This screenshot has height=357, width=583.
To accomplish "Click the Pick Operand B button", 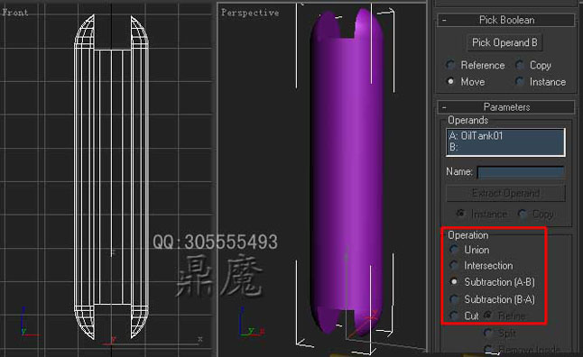I will point(504,42).
